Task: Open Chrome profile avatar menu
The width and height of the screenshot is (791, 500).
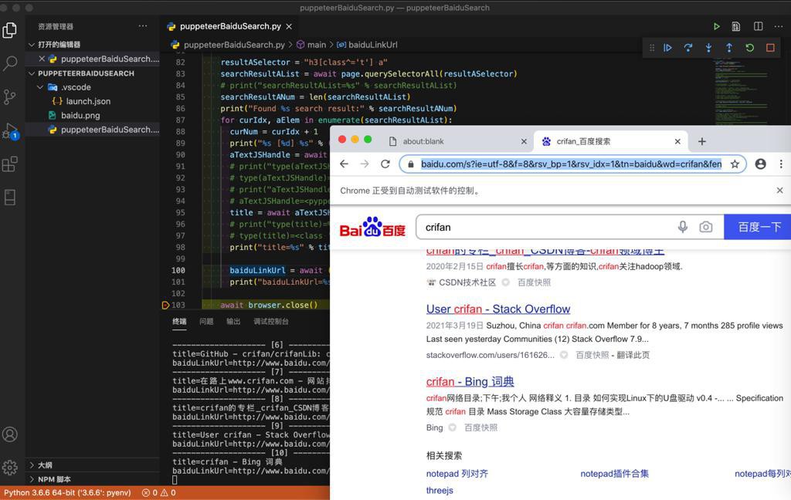Action: pyautogui.click(x=760, y=164)
